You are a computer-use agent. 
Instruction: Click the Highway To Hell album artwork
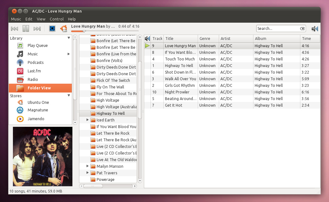click(43, 156)
